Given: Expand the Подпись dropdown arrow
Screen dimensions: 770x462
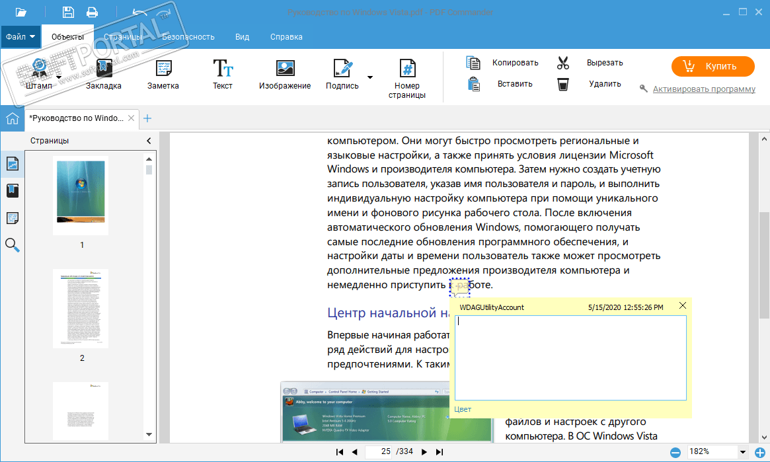Looking at the screenshot, I should coord(370,77).
